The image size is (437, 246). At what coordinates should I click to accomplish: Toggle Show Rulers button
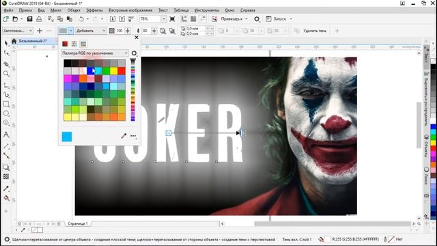[184, 19]
